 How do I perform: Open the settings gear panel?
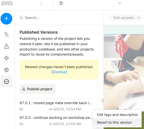tap(6, 70)
